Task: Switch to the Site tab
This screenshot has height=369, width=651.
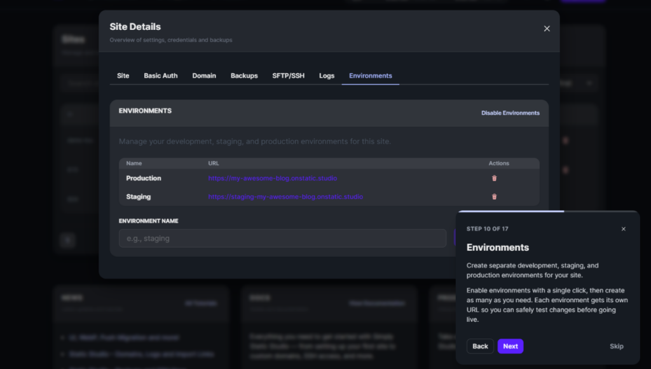Action: click(123, 76)
